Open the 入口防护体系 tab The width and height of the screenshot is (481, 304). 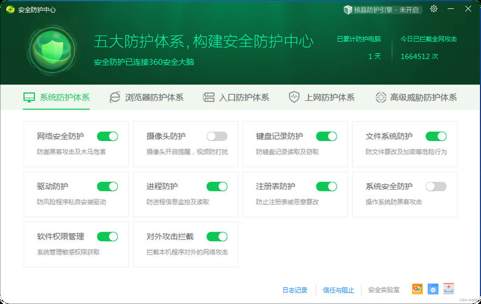pos(236,97)
